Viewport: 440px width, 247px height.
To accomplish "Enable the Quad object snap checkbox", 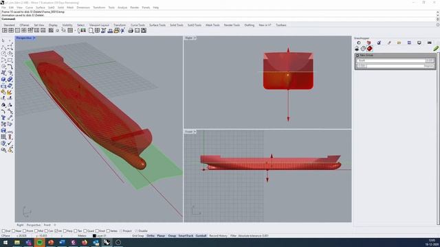I will [85, 231].
